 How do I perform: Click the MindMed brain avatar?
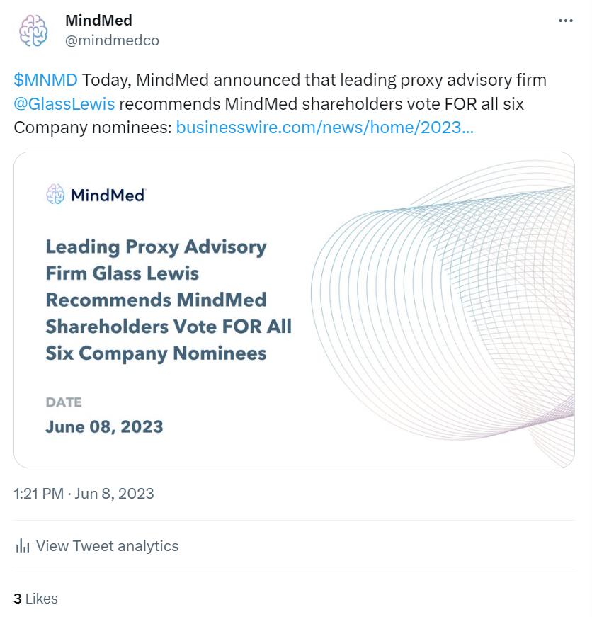pyautogui.click(x=33, y=30)
